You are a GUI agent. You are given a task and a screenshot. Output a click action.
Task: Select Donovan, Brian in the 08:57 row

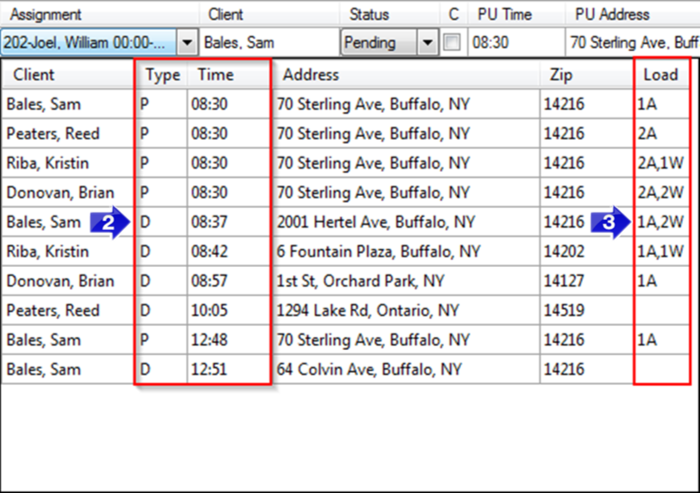[x=60, y=281]
